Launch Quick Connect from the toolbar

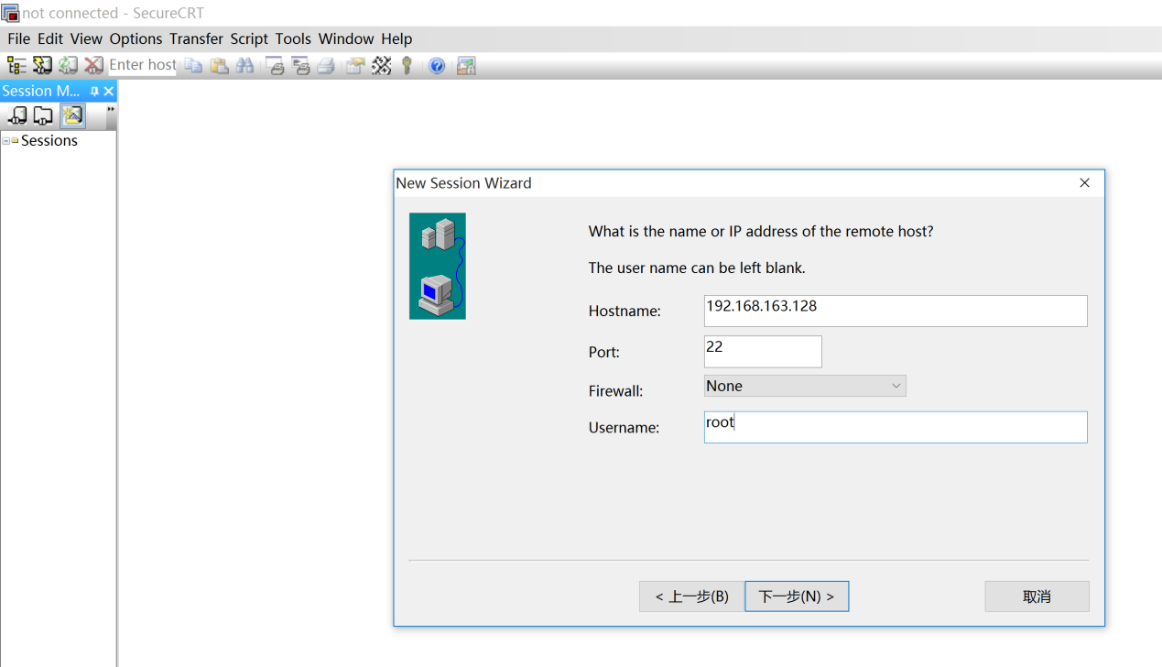click(x=42, y=65)
